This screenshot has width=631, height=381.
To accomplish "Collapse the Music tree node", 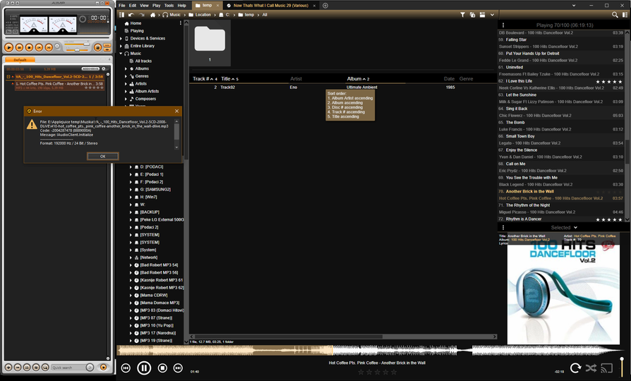I will click(120, 54).
